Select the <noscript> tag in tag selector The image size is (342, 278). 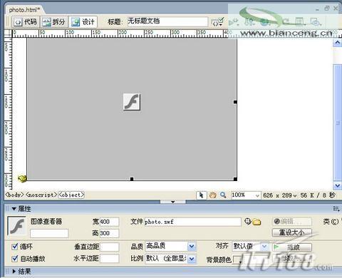click(x=41, y=195)
